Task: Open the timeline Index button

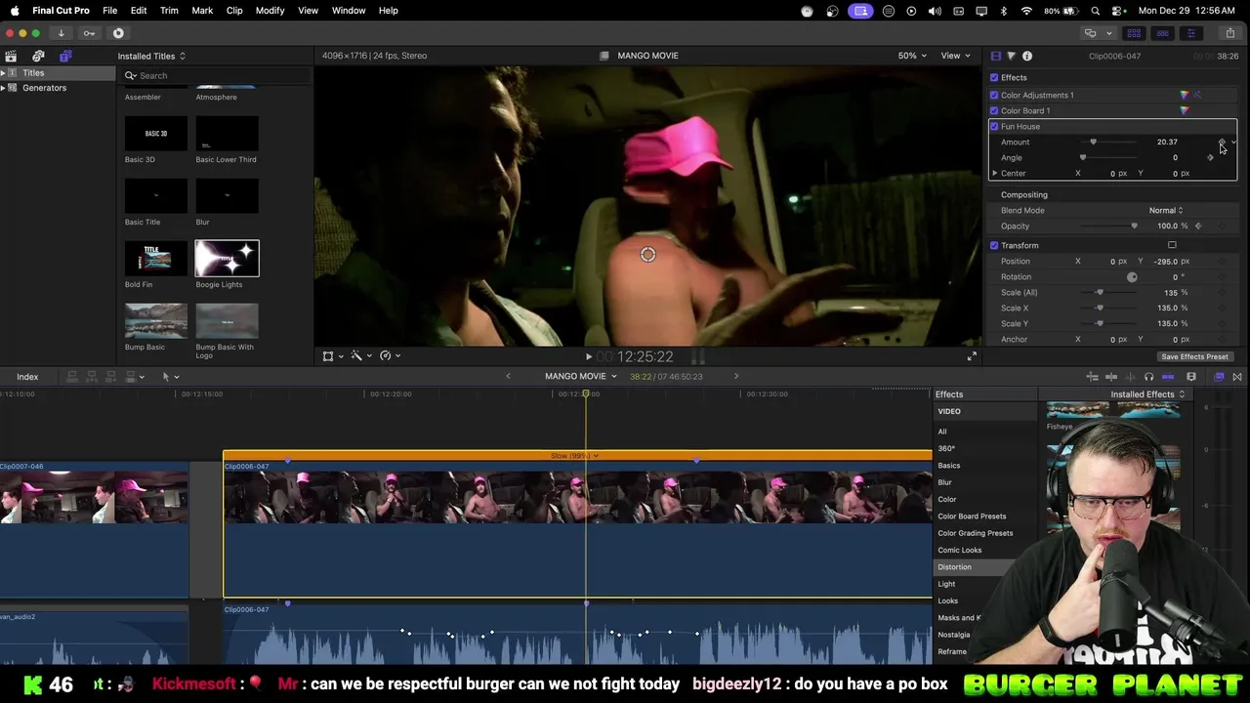Action: 27,377
